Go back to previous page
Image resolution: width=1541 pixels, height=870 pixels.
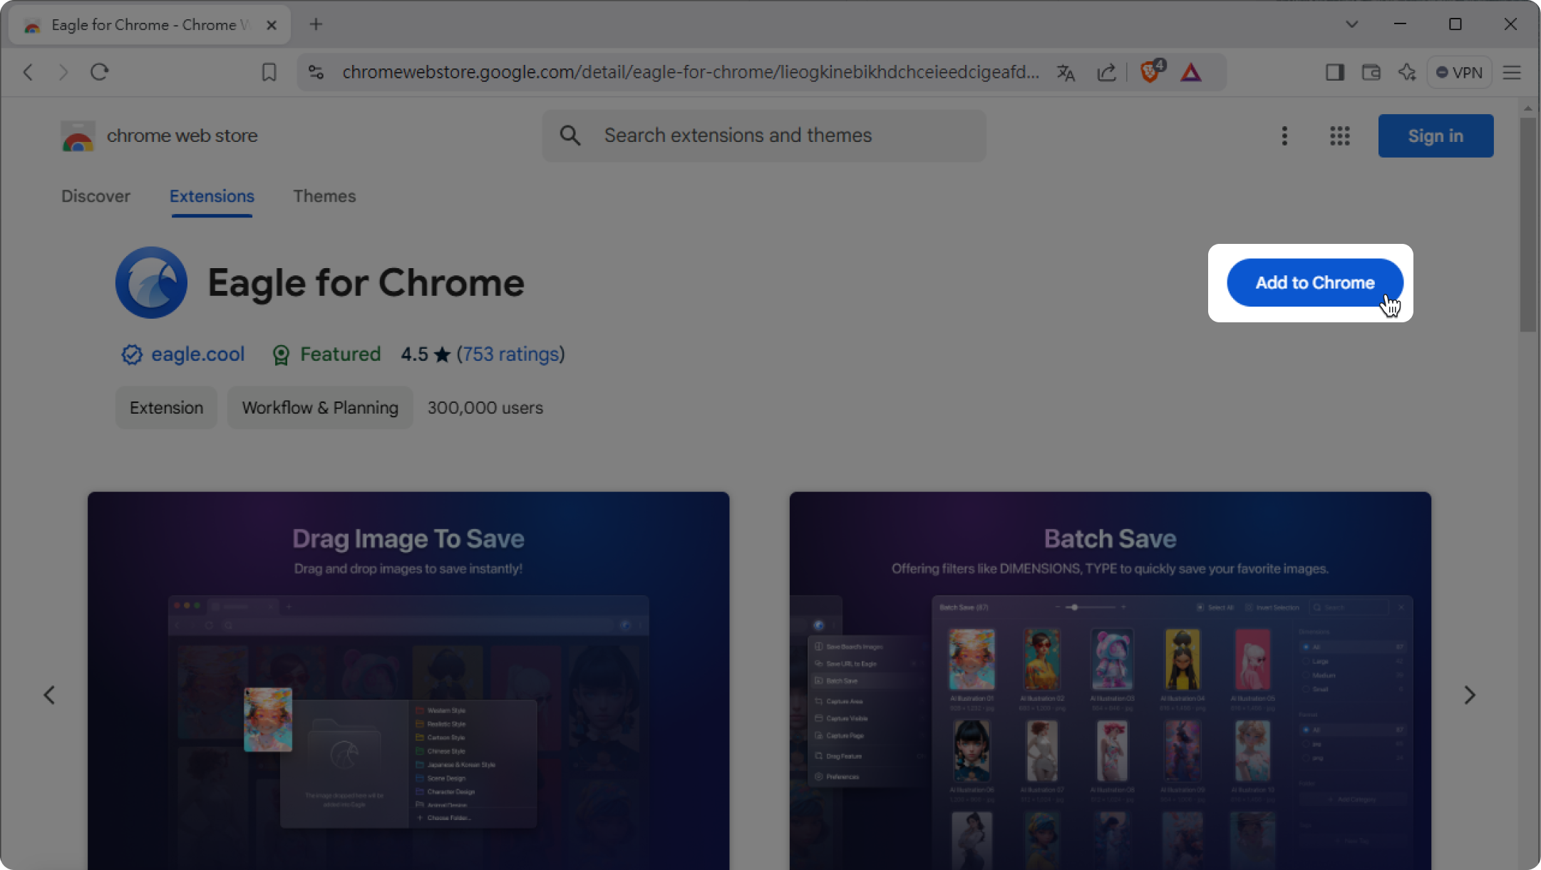[x=28, y=72]
